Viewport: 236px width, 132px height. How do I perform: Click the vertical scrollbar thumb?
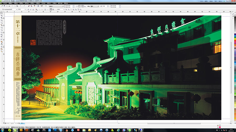[x=231, y=67]
